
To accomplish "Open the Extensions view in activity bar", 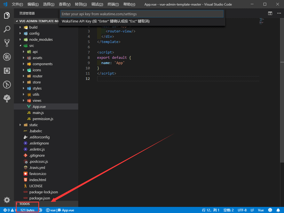I will coord(7,71).
